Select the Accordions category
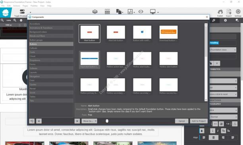 (x=51, y=24)
